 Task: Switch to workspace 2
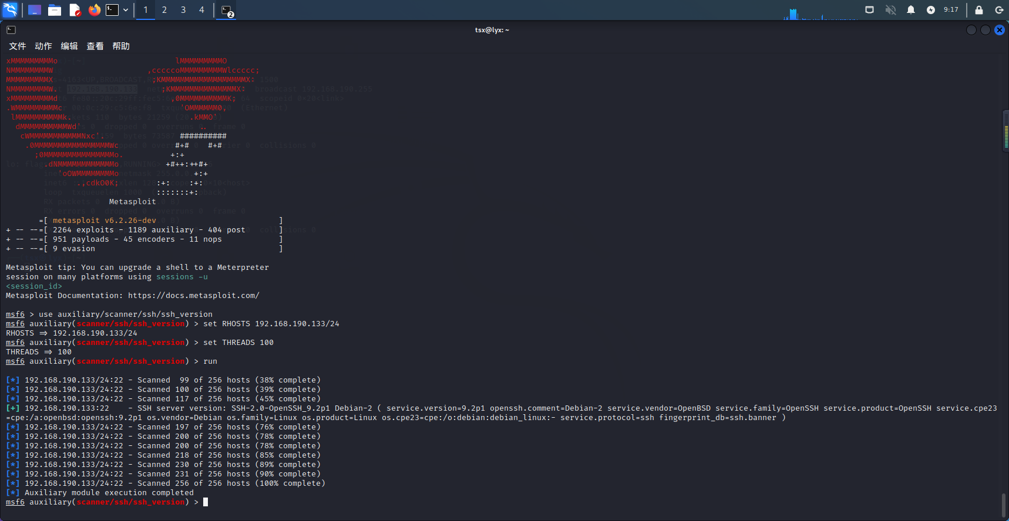pyautogui.click(x=164, y=10)
